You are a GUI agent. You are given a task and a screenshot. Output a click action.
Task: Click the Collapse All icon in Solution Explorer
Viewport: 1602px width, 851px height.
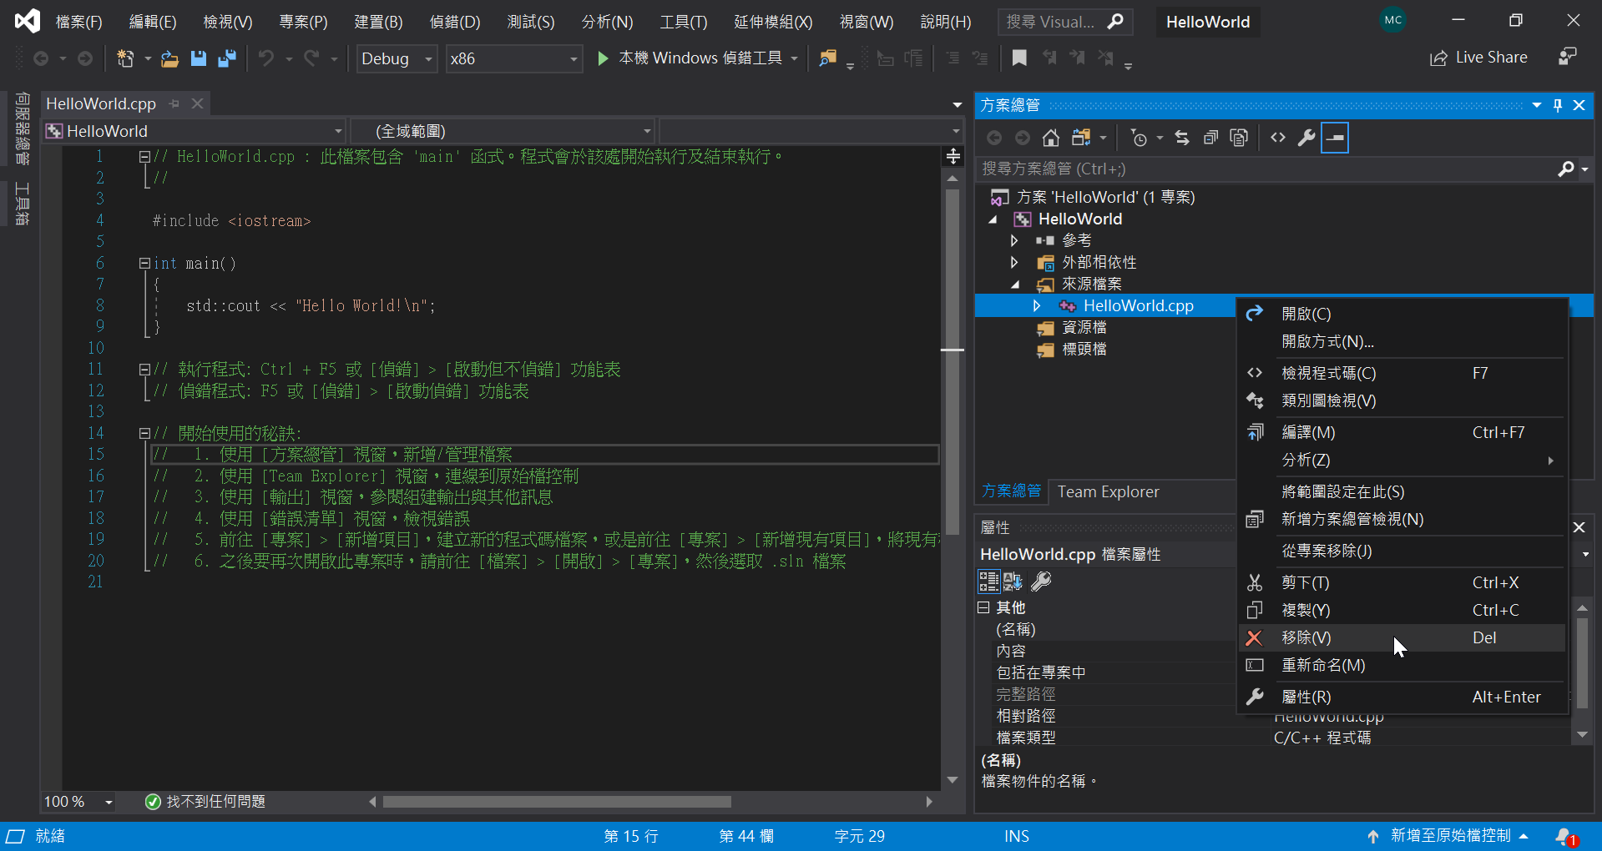coord(1210,138)
